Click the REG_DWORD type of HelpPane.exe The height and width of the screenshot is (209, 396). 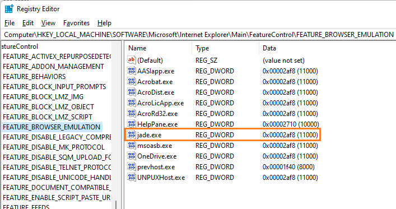[215, 124]
